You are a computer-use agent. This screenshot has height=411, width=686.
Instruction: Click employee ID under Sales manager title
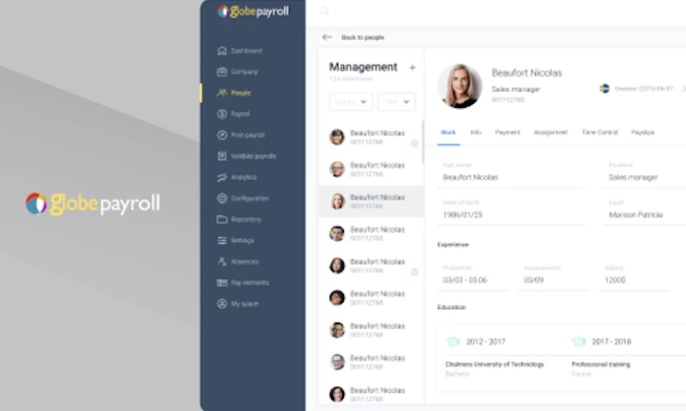pyautogui.click(x=508, y=99)
